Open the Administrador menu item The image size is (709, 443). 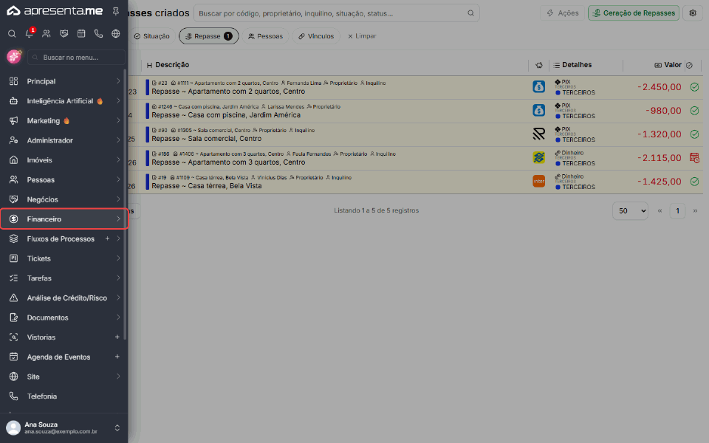click(64, 140)
